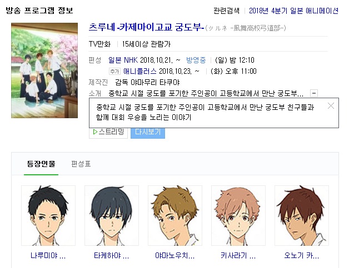Viewport: 349px width, 268px height.
Task: Open the 츠루네 -카제마이고교 궁도부- title link
Action: pyautogui.click(x=147, y=28)
